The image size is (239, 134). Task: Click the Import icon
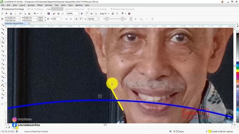tap(54, 13)
